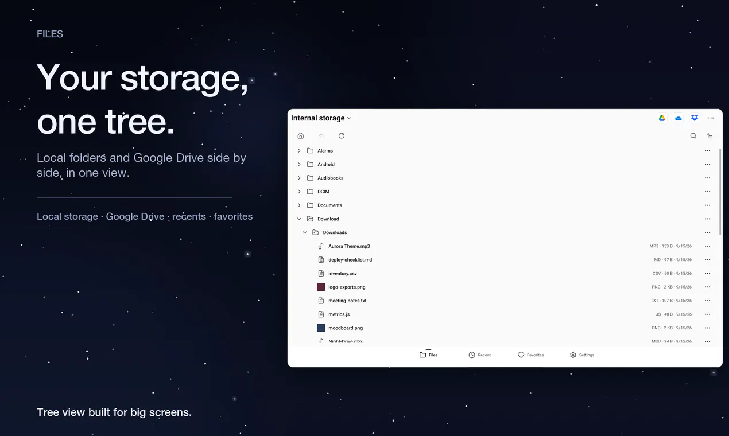The height and width of the screenshot is (436, 729).
Task: Open more options for Aurora Theme.mp3
Action: tap(707, 246)
